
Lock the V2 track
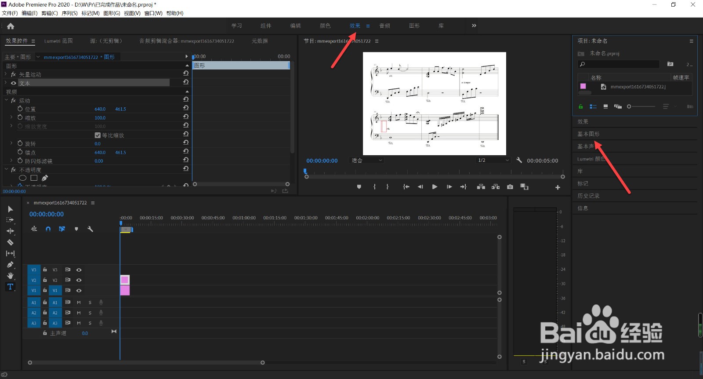point(45,280)
